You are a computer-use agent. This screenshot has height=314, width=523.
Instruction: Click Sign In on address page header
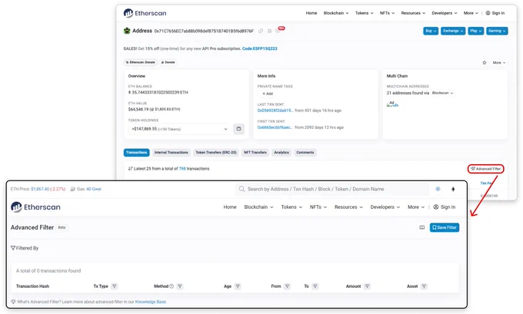(495, 13)
